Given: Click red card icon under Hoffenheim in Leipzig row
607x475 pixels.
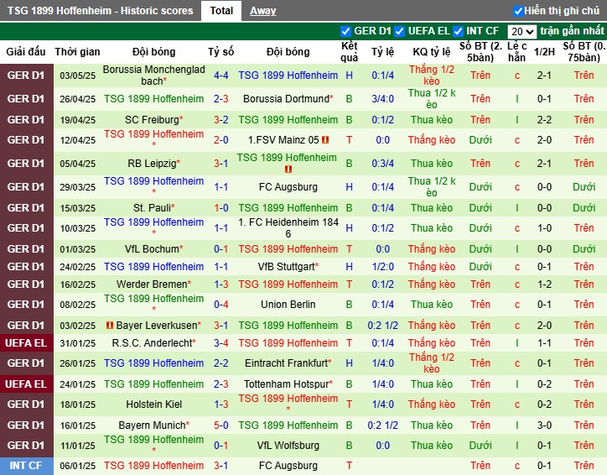Looking at the screenshot, I should click(x=288, y=169).
